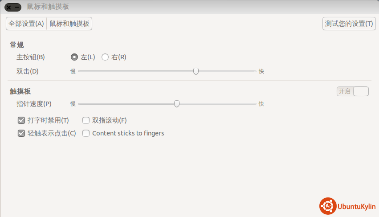Close the 鼠标和触摸板 window
This screenshot has width=379, height=217.
[9, 7]
